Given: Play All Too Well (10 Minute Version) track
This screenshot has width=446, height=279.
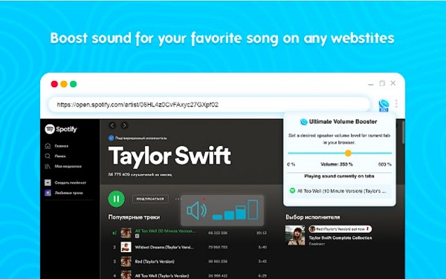Looking at the screenshot, I should (165, 231).
